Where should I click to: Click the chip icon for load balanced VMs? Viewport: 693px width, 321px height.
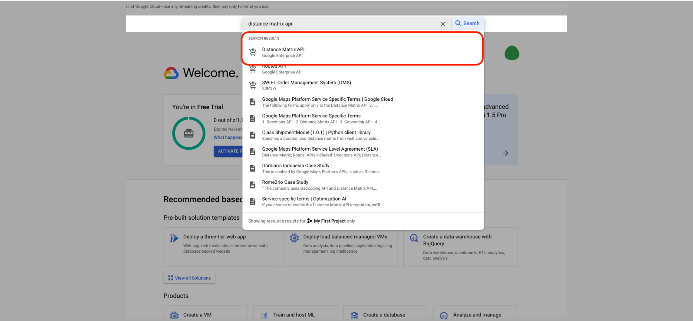[x=294, y=238]
